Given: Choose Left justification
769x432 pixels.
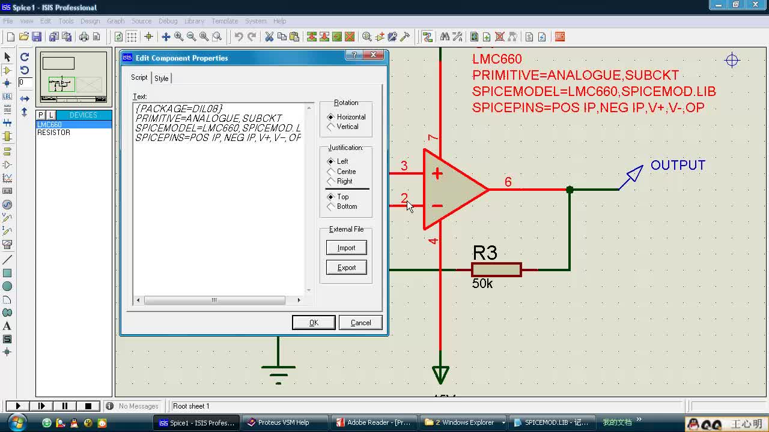Looking at the screenshot, I should tap(338, 161).
